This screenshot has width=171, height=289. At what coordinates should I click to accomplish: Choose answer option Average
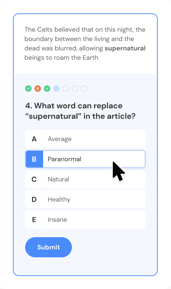click(x=85, y=139)
